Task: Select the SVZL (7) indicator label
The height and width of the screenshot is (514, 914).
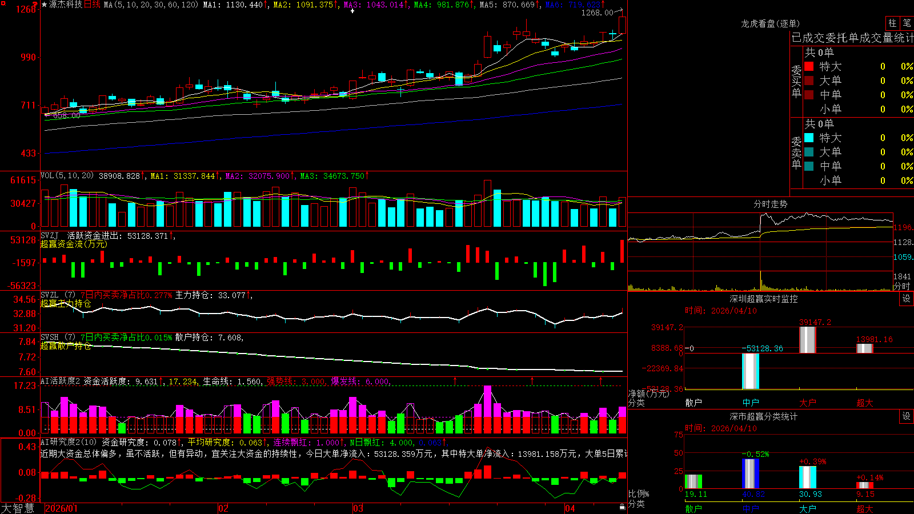Action: click(58, 295)
